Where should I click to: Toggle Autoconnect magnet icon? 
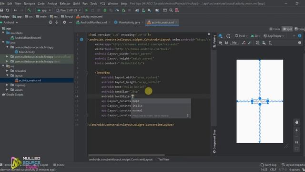(x=226, y=43)
